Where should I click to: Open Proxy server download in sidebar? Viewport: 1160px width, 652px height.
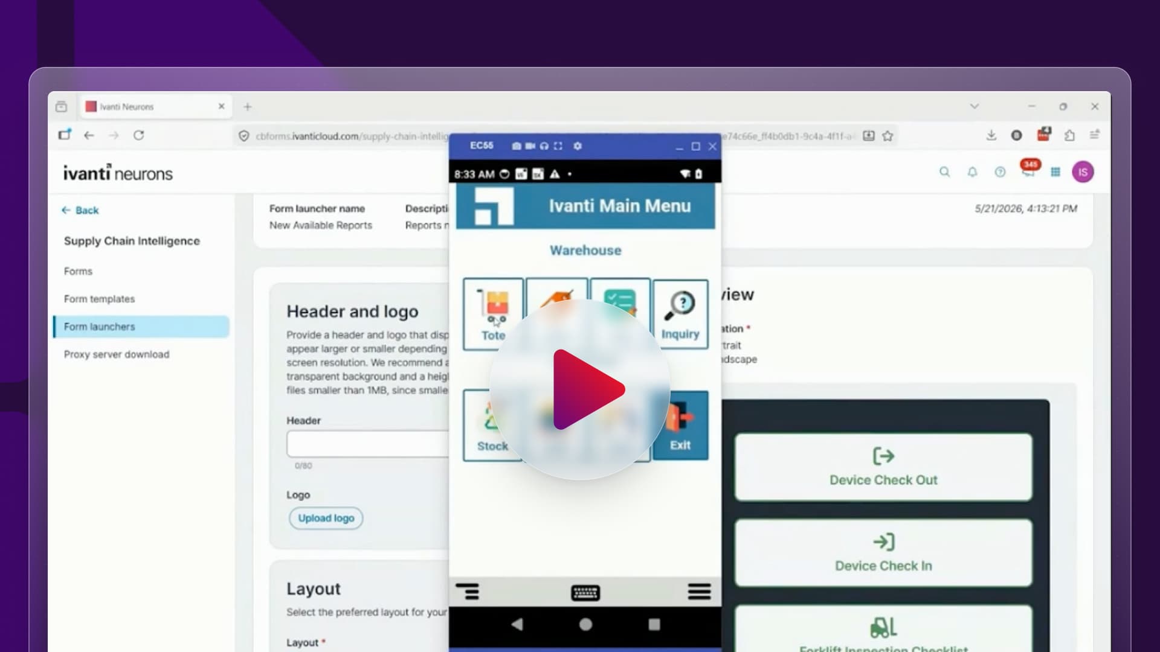point(117,354)
